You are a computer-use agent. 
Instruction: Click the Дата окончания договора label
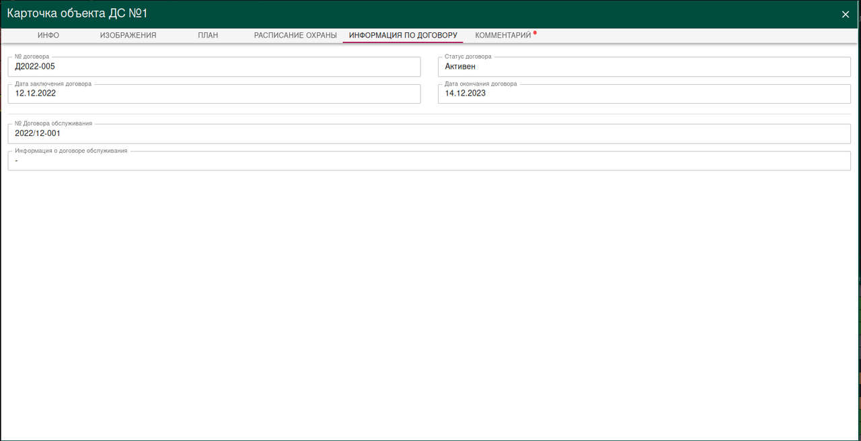[481, 84]
